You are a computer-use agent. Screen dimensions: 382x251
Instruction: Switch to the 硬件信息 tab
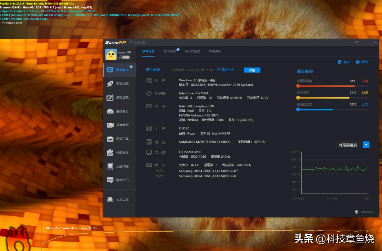148,51
